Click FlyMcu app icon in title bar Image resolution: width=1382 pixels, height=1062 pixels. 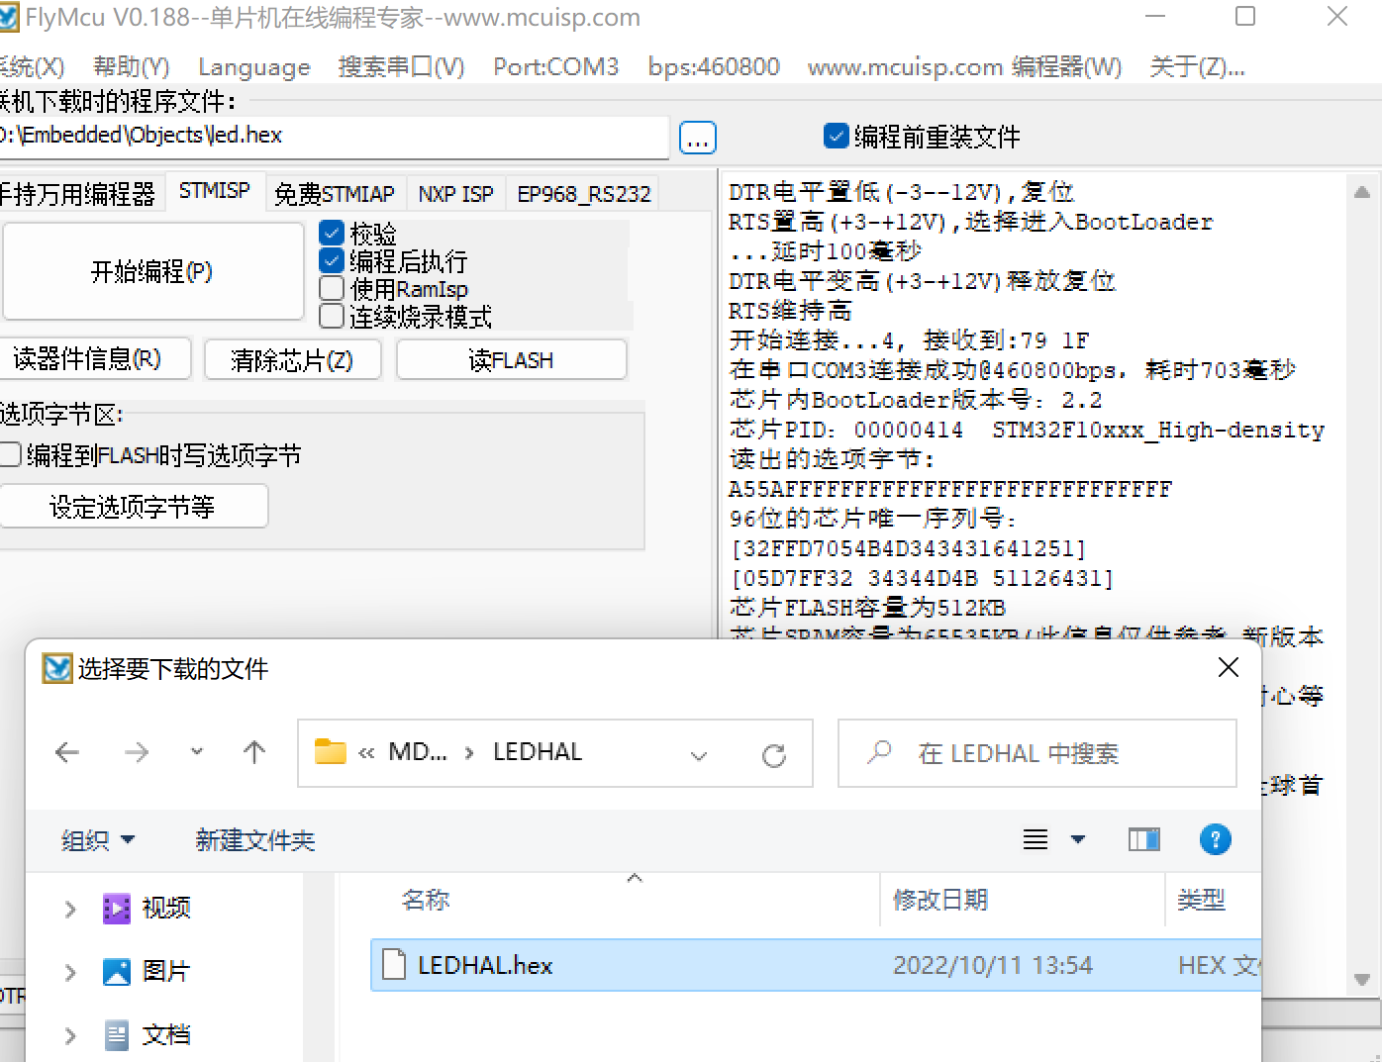(9, 17)
